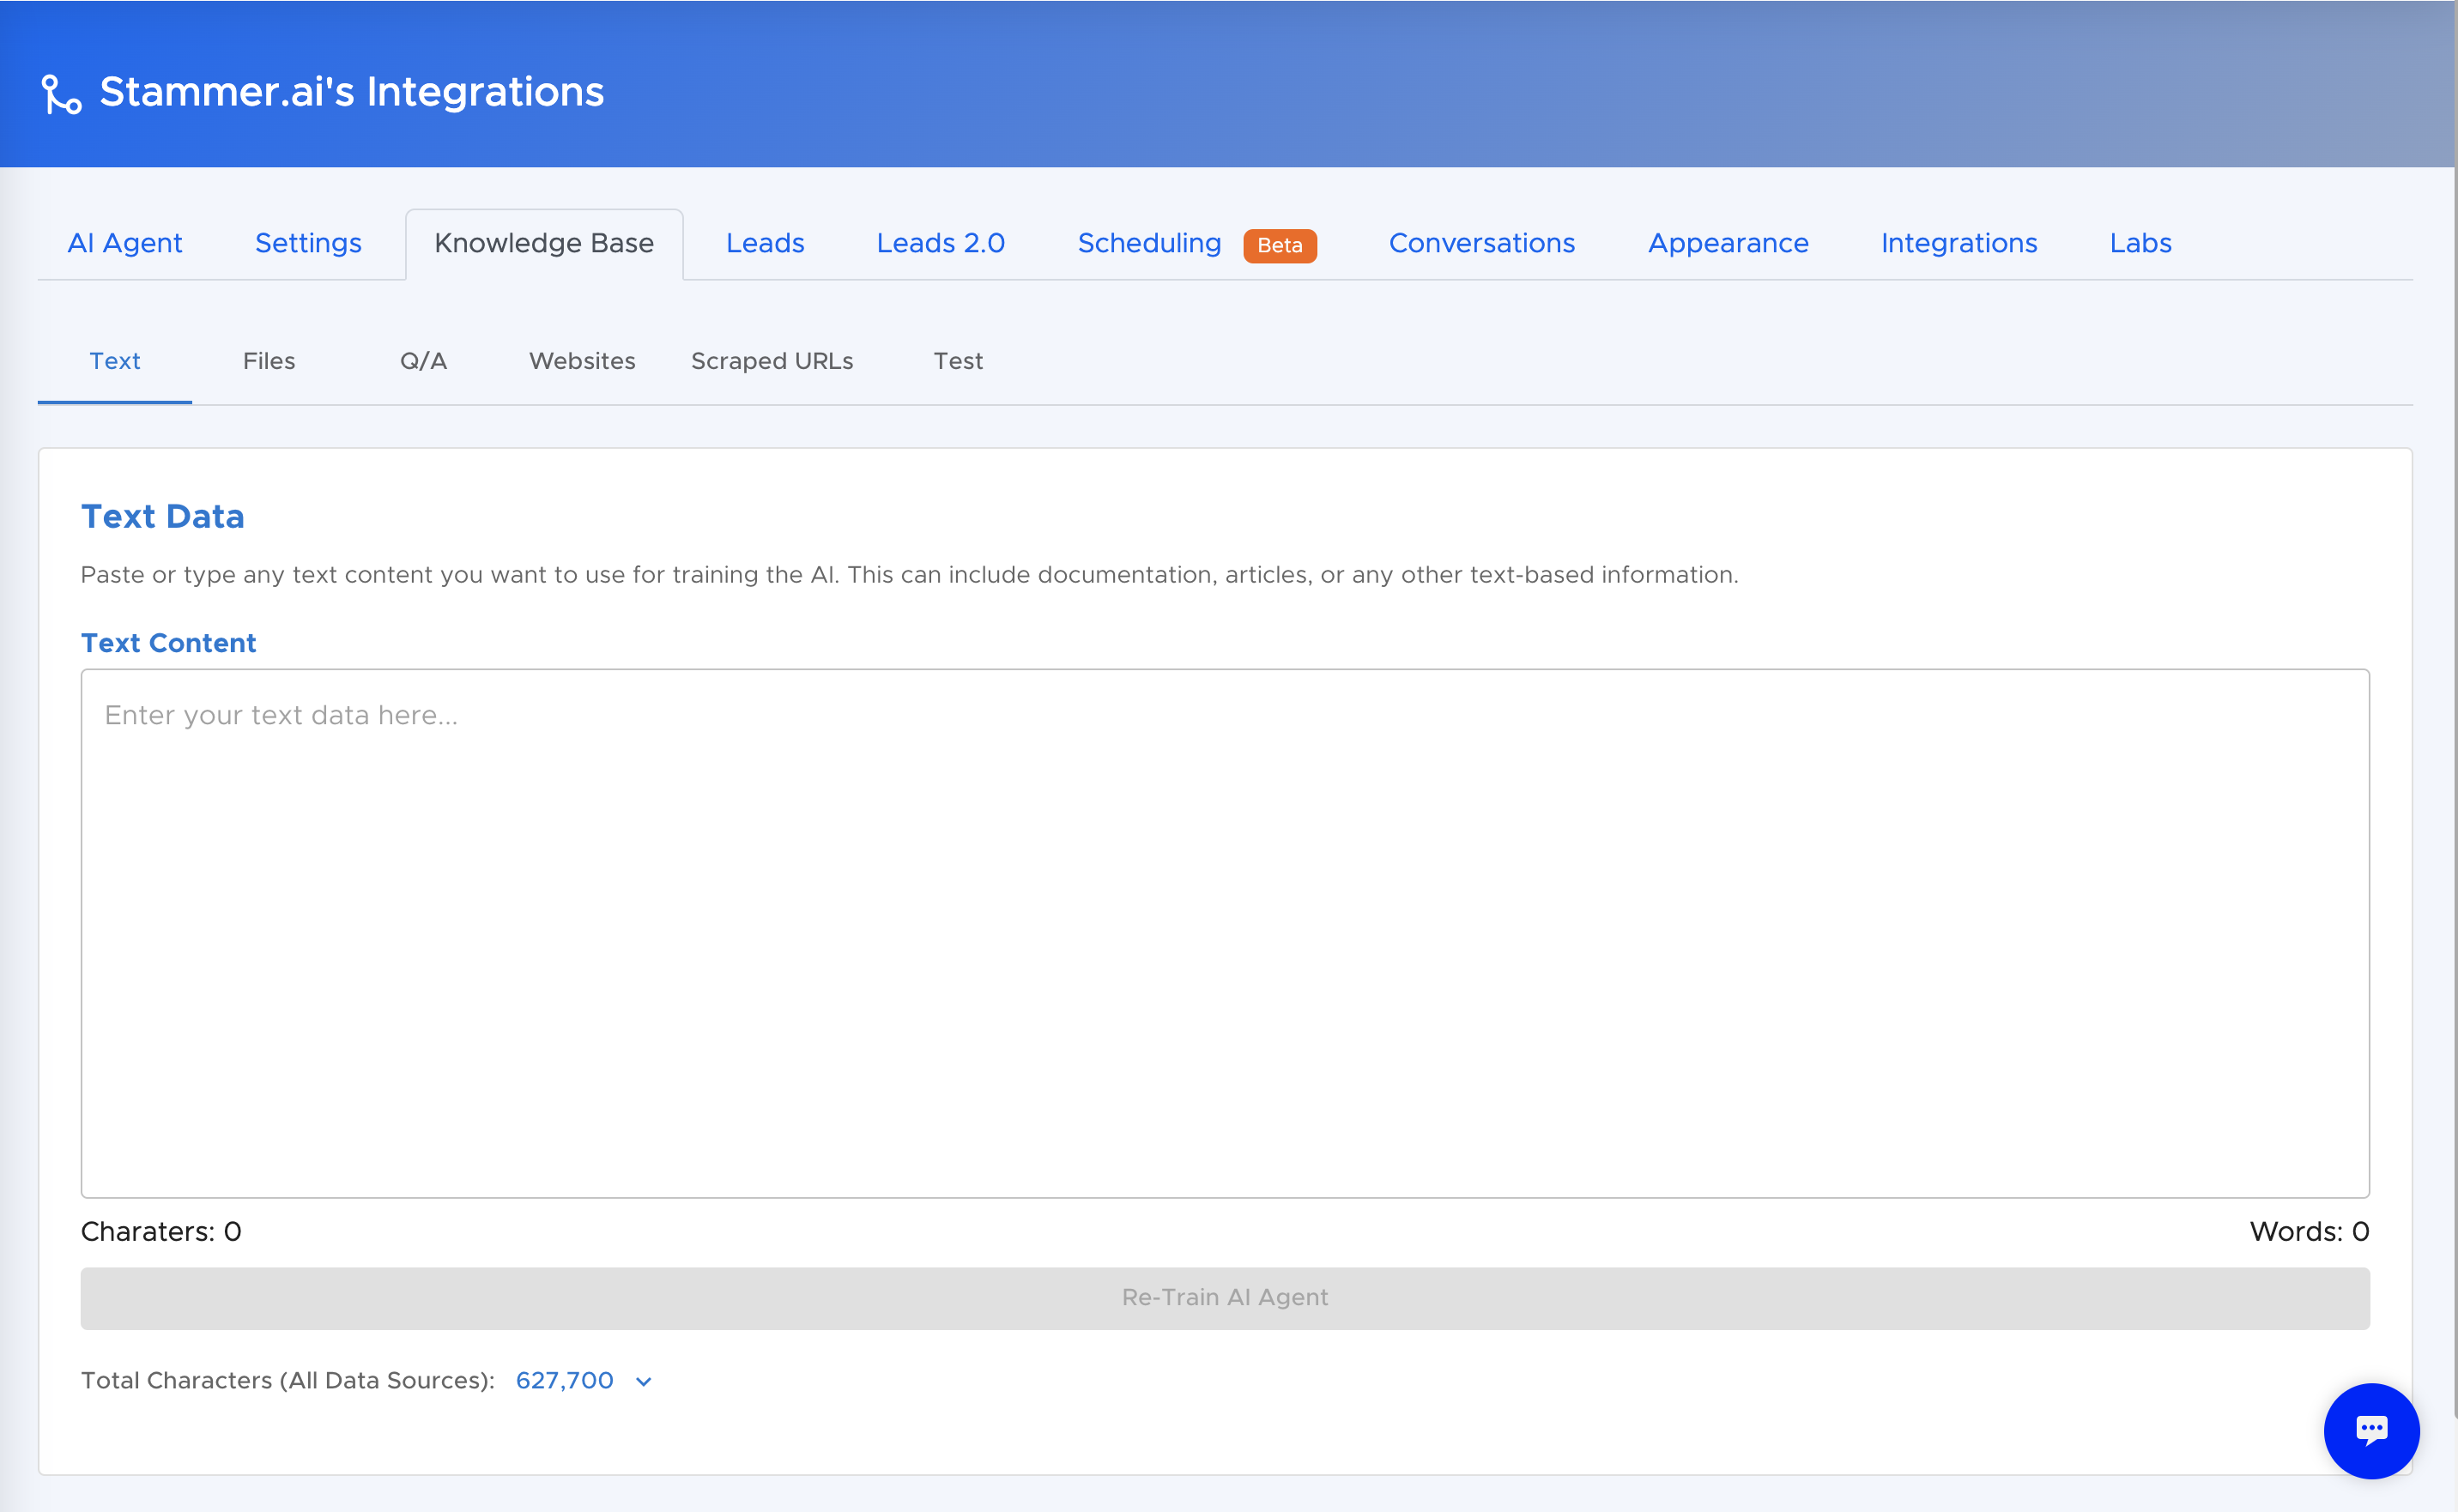Screen dimensions: 2458x1512
Task: Click the Beta badge next to Scheduling
Action: pos(1279,246)
